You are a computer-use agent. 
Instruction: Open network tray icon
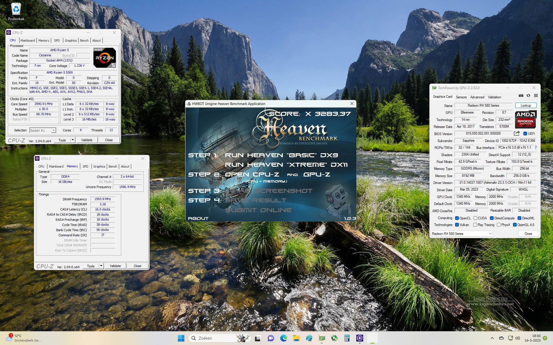tap(510, 338)
